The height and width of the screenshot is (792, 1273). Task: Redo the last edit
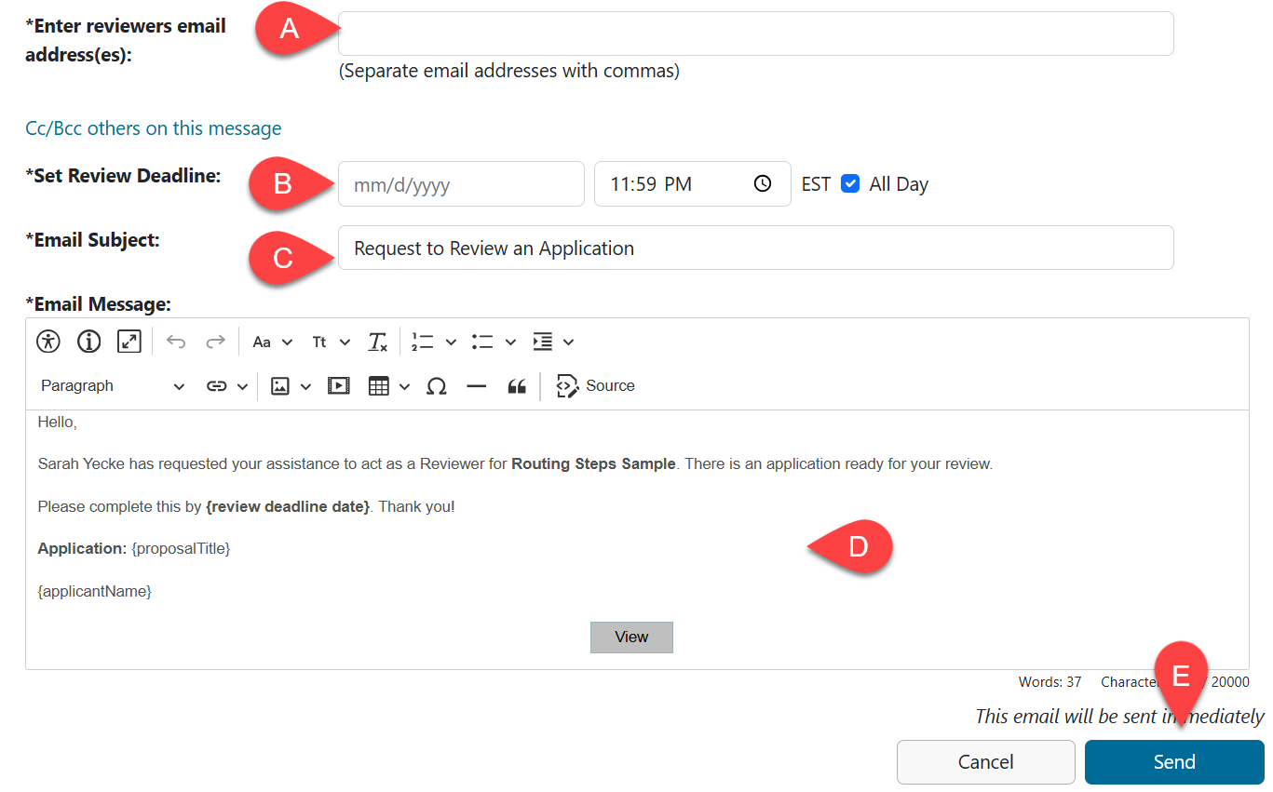pos(215,342)
